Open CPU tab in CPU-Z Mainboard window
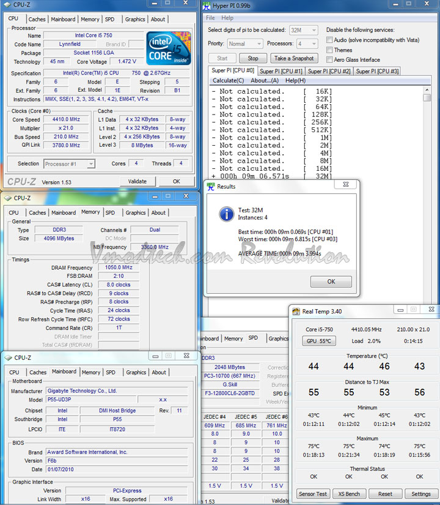The width and height of the screenshot is (440, 505). tap(14, 372)
